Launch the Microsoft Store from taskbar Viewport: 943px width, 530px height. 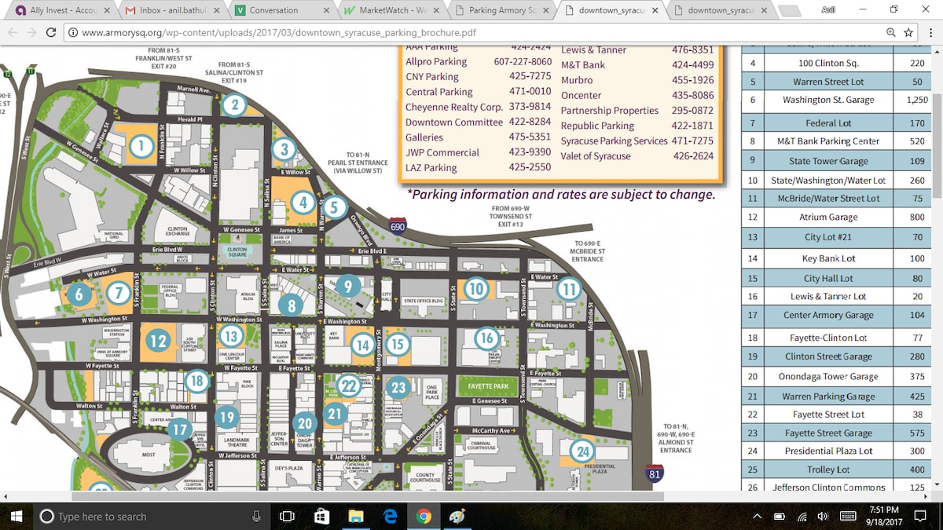[x=321, y=516]
